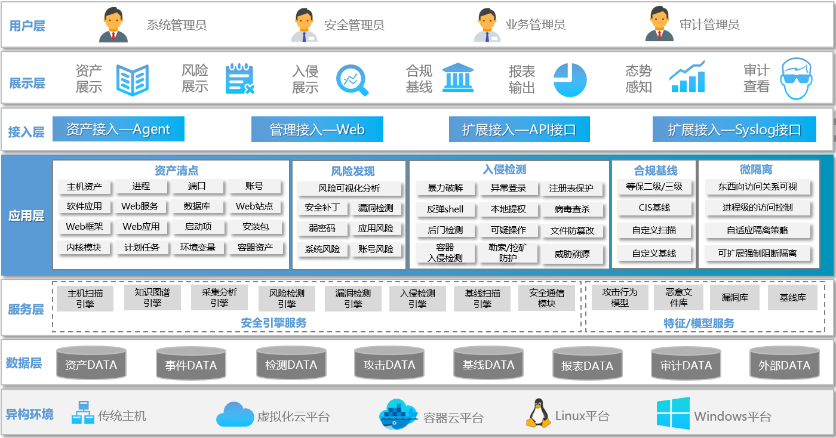Click the 业务管理员 person icon
This screenshot has width=836, height=438.
487,24
